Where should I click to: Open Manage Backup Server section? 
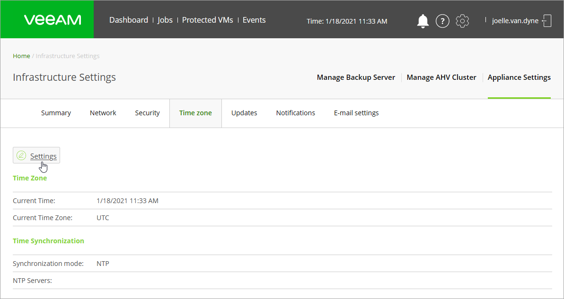[x=356, y=77]
